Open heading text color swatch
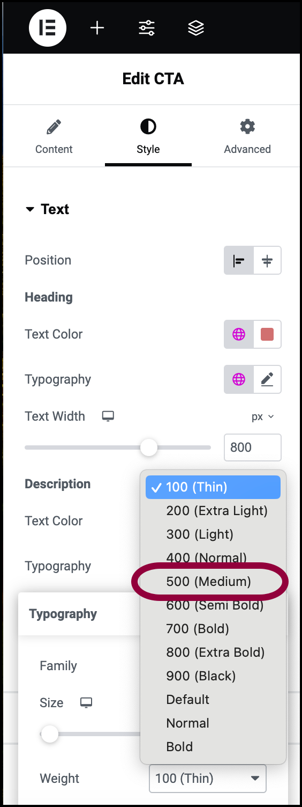The width and height of the screenshot is (302, 807). [x=267, y=334]
